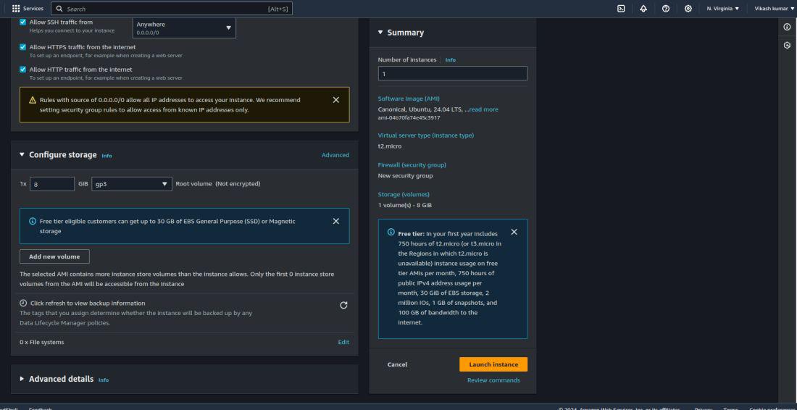797x410 pixels.
Task: Cancel the instance launch
Action: [x=397, y=364]
